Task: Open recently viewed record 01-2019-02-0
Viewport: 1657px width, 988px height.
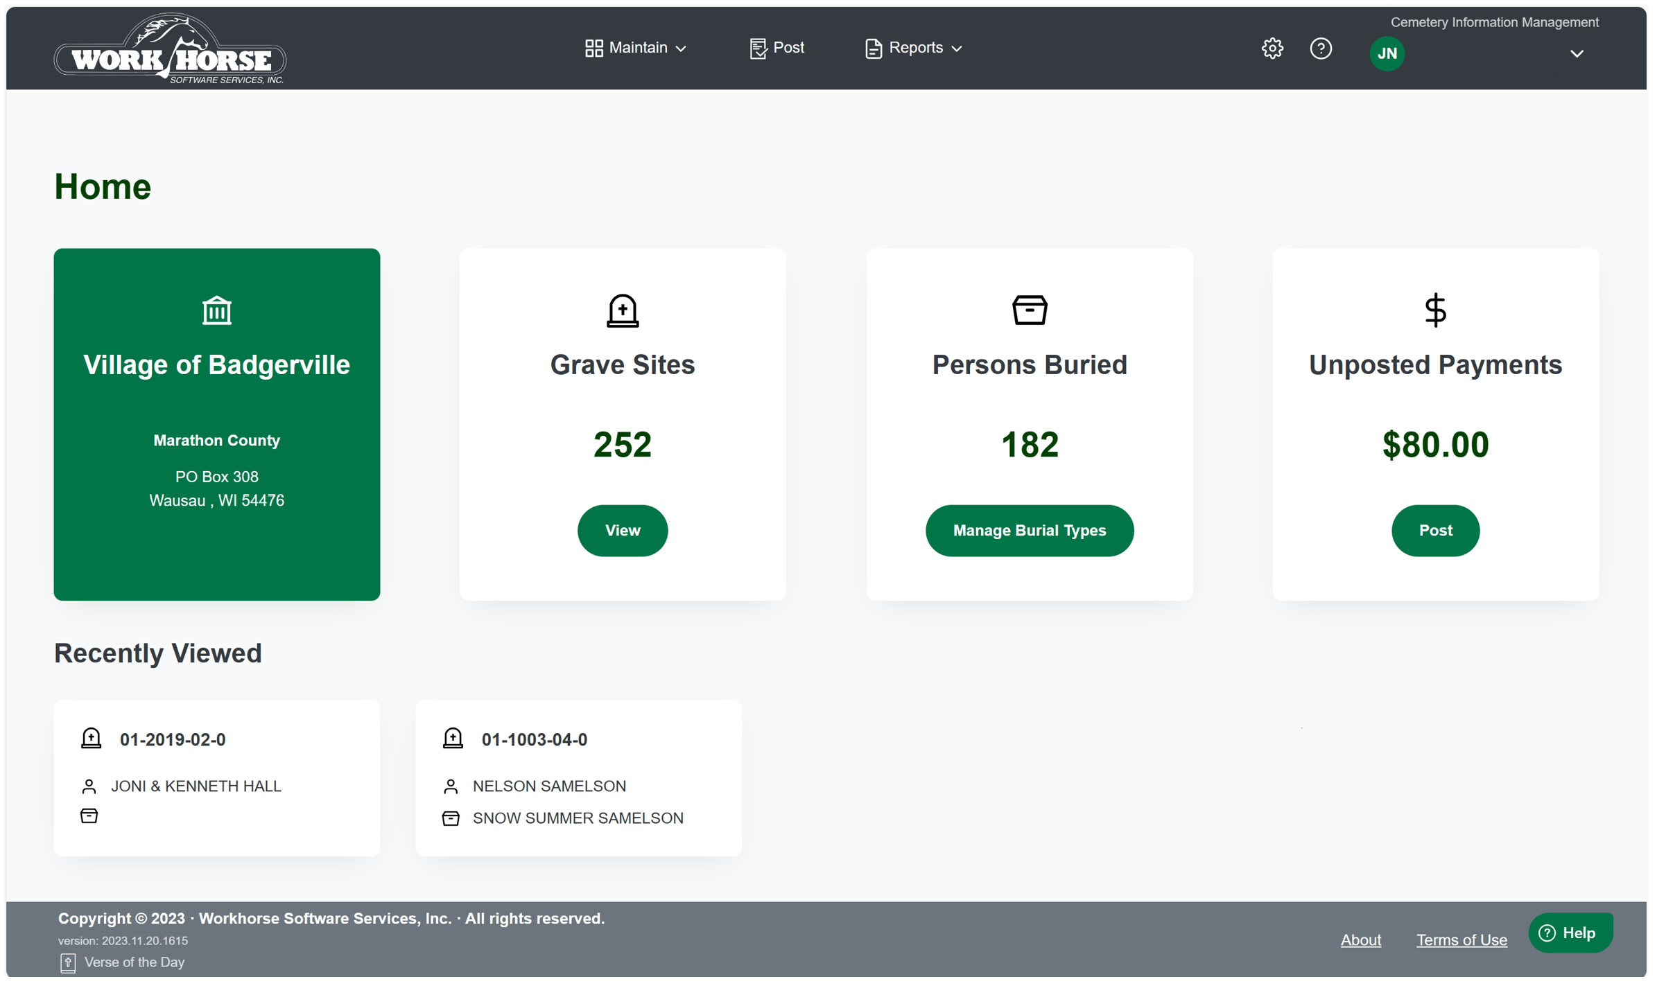Action: 173,739
